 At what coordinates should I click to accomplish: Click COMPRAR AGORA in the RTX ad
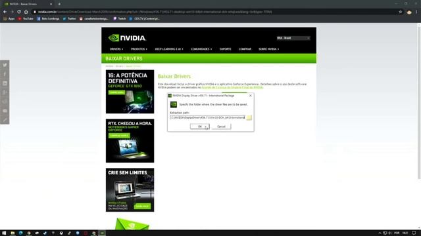[119, 136]
